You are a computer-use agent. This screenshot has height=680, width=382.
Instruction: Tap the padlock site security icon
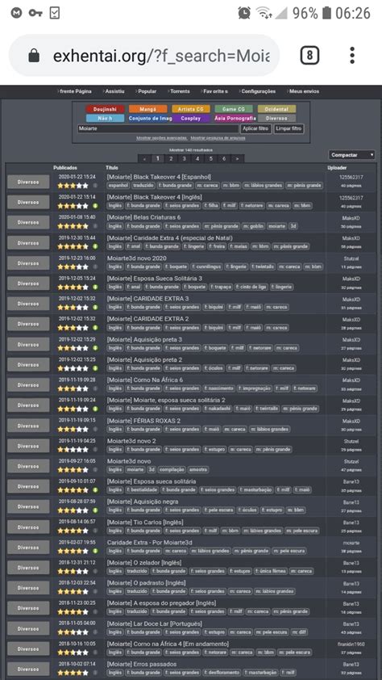[x=34, y=56]
